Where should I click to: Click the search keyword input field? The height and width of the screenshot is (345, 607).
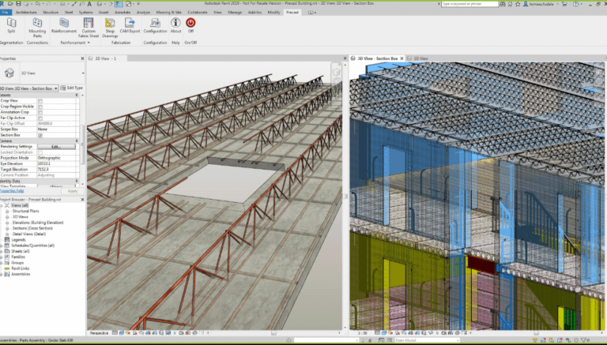tap(470, 4)
